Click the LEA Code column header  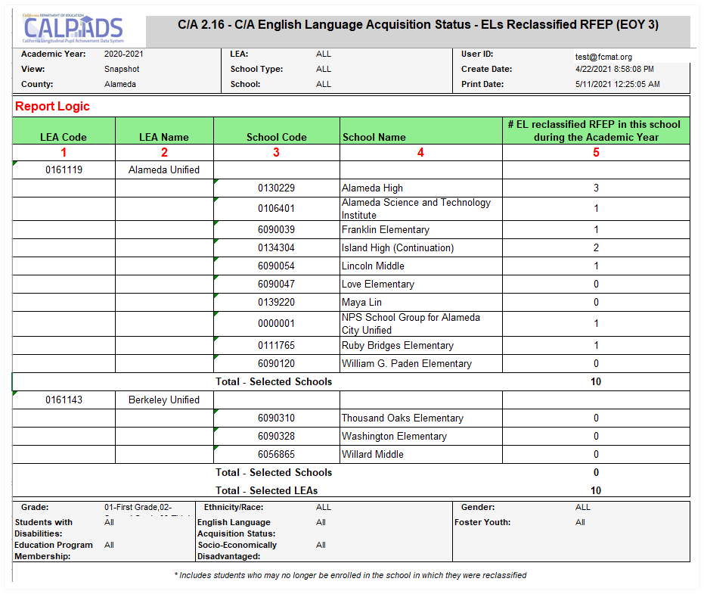click(x=64, y=137)
